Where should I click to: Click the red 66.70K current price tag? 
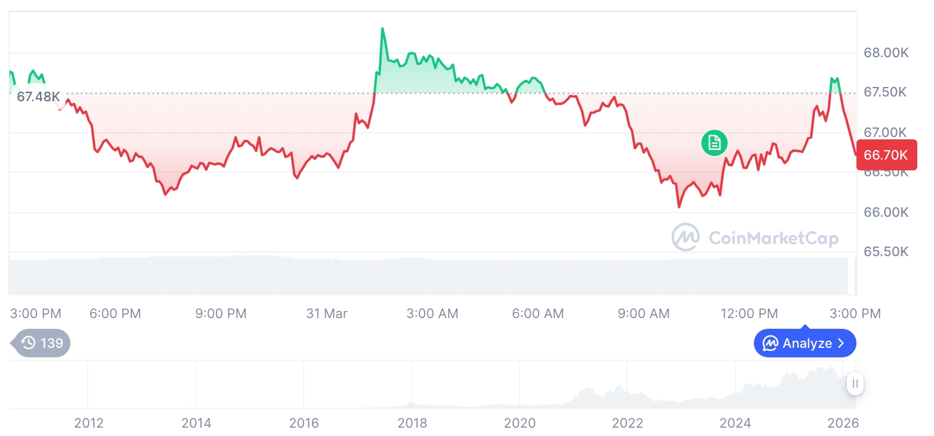point(885,155)
